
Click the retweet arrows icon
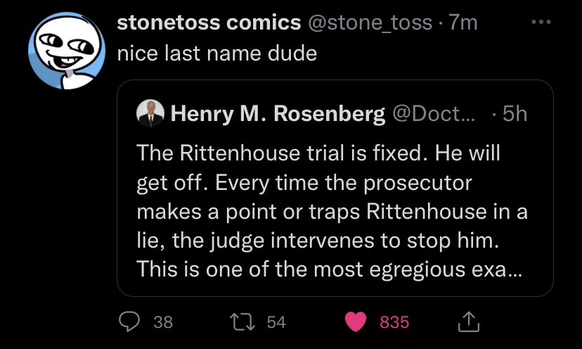click(242, 322)
